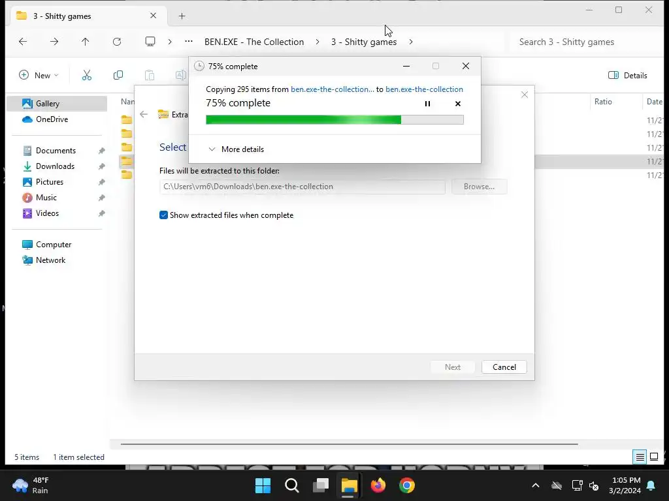Open Task View on taskbar
The height and width of the screenshot is (501, 669).
[320, 485]
